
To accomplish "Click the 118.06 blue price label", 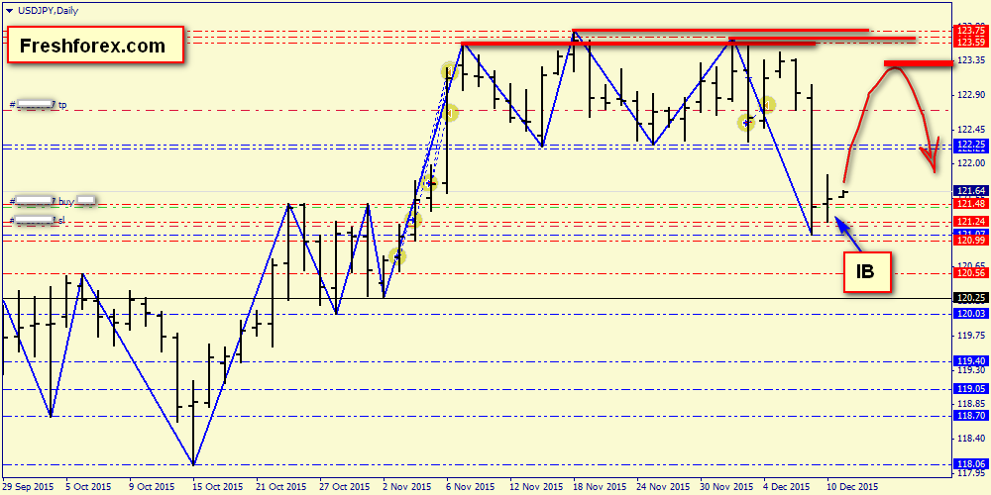I will 971,465.
